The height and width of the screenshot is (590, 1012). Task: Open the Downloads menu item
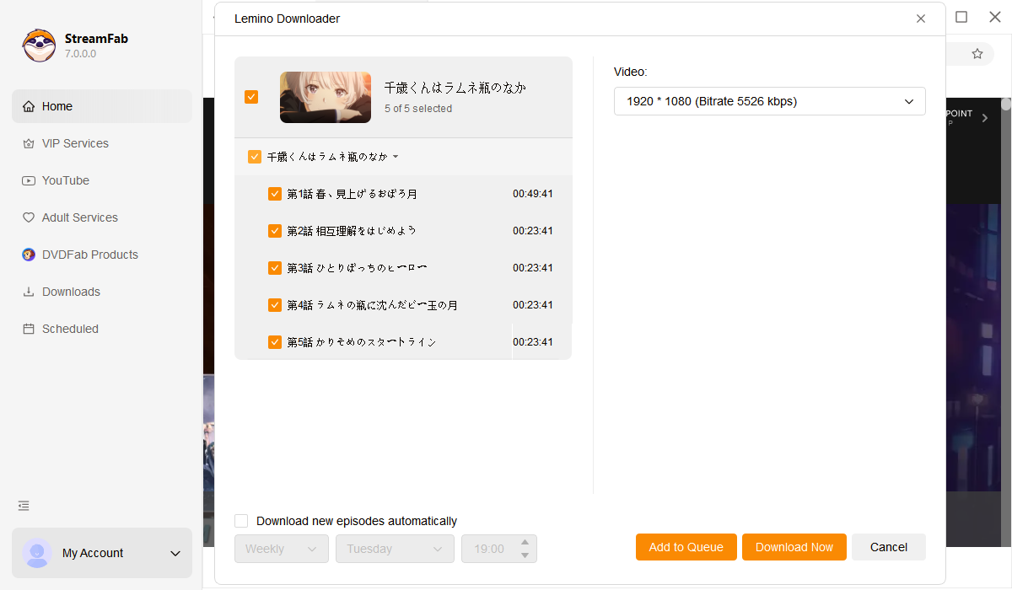click(71, 292)
